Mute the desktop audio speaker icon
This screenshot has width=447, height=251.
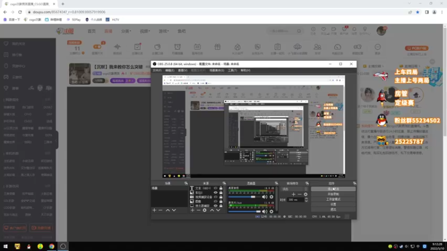pyautogui.click(x=264, y=197)
